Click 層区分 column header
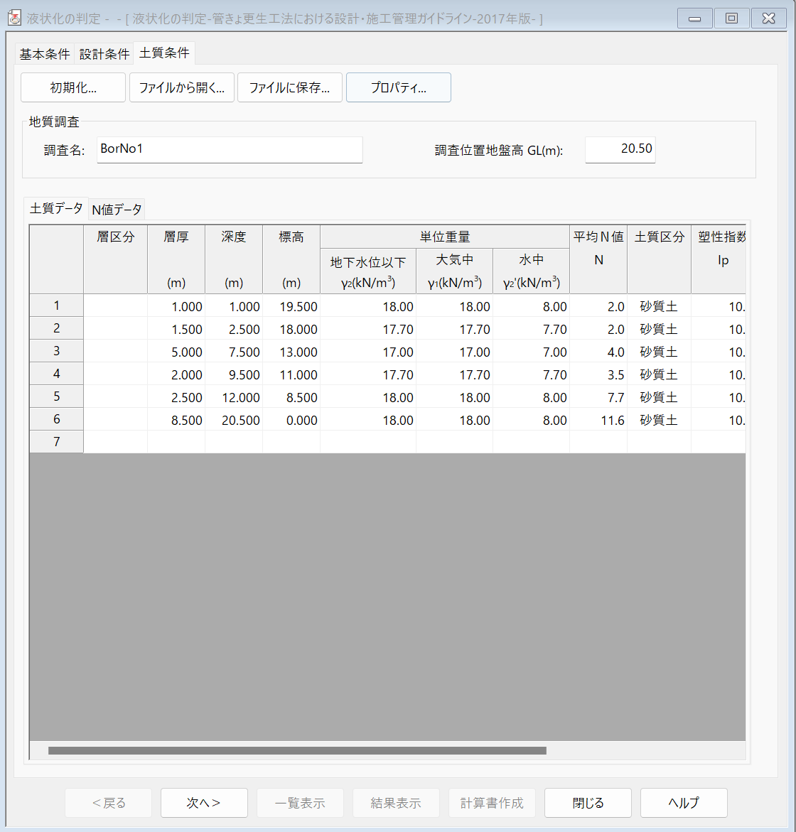 pos(116,259)
